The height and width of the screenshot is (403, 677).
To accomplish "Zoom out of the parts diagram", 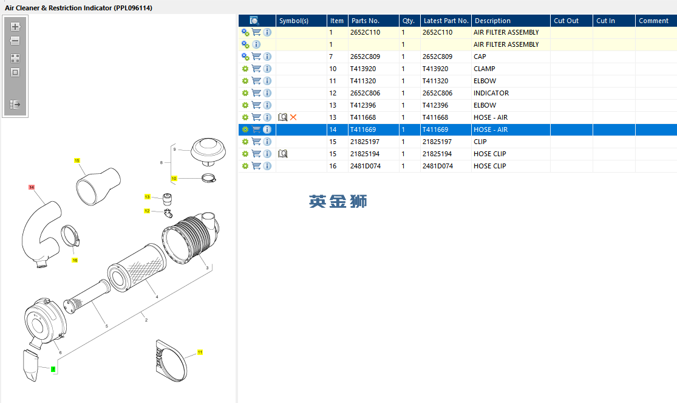I will (15, 41).
